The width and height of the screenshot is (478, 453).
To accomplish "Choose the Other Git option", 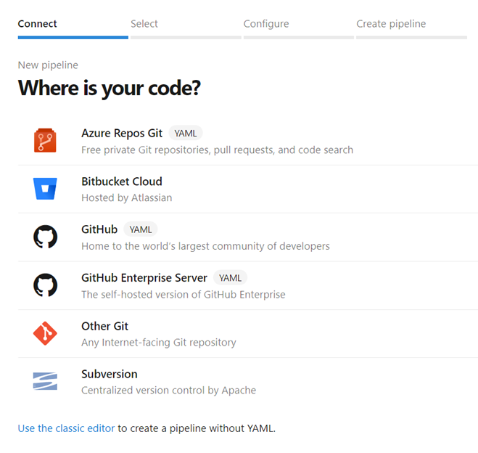I will click(x=105, y=327).
